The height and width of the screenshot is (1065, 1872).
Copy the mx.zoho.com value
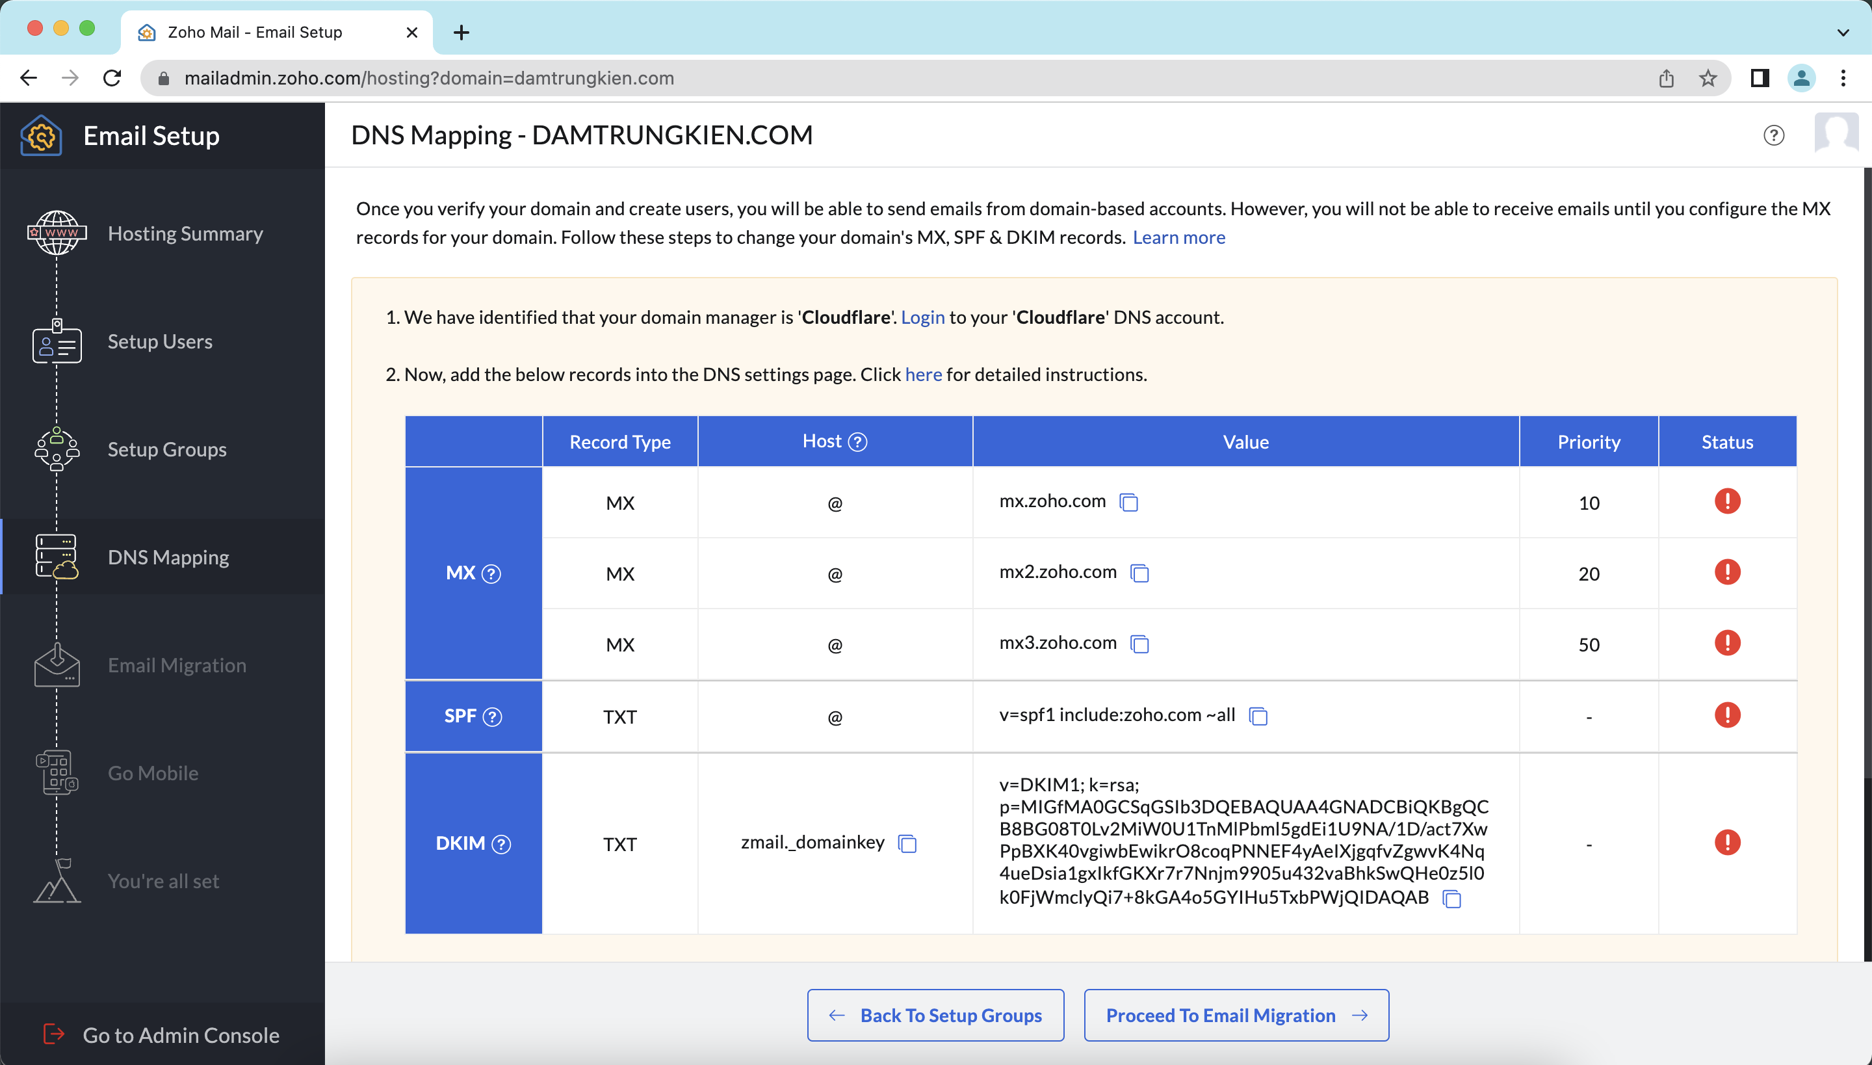(1129, 502)
